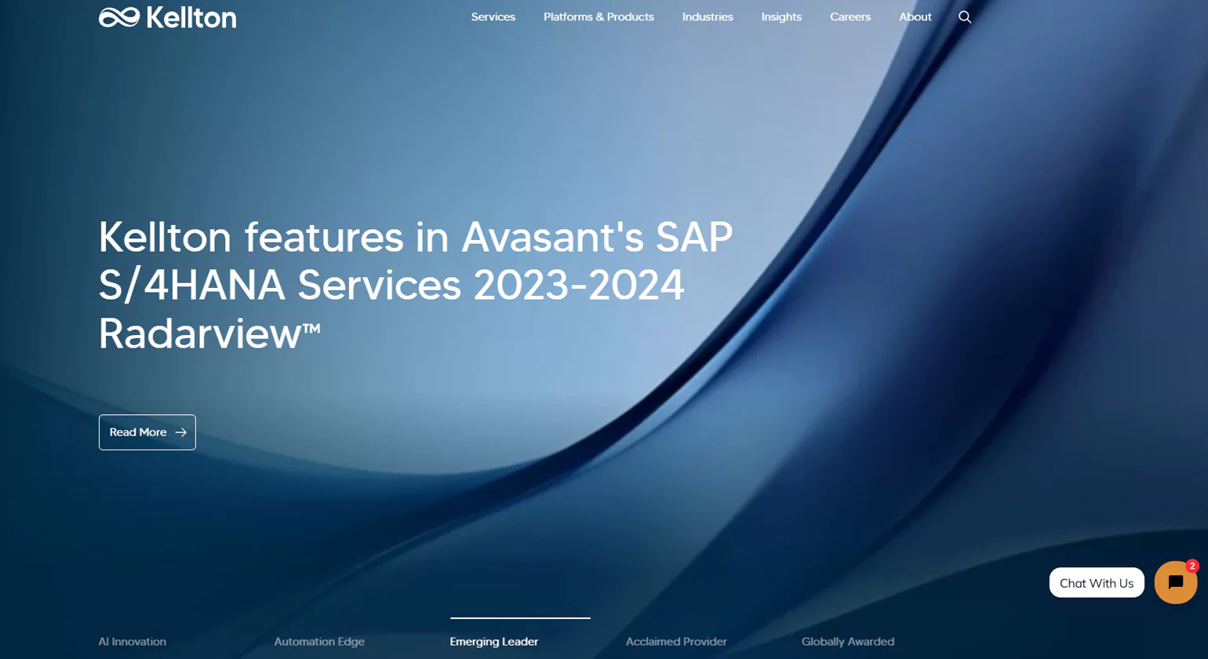1208x659 pixels.
Task: Open the orange chat bubble icon
Action: click(1175, 582)
